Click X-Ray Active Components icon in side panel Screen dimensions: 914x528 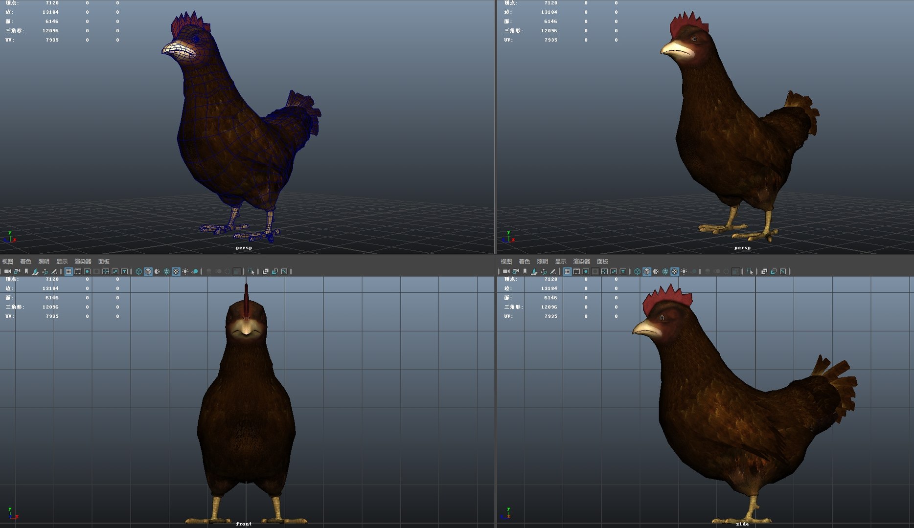(774, 271)
